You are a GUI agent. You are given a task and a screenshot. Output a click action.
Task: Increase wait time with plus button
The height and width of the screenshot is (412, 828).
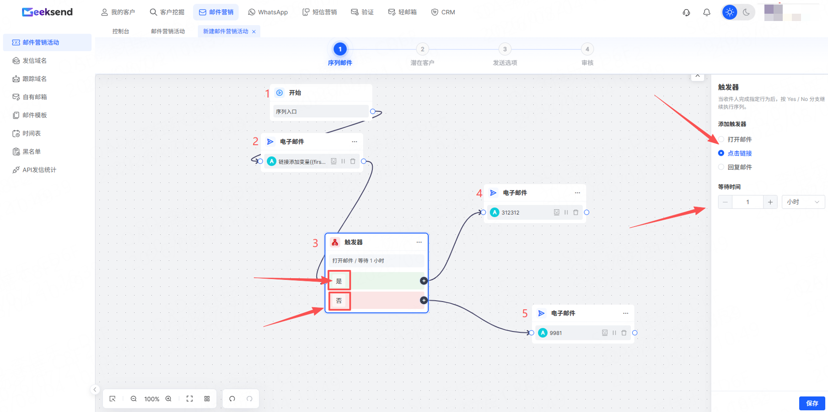(770, 202)
